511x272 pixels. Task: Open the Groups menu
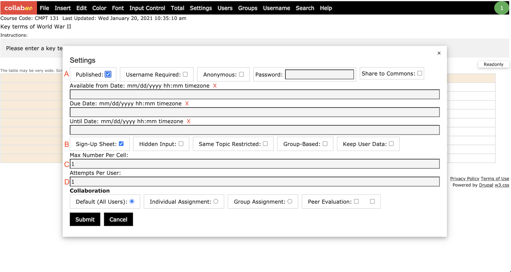click(248, 8)
